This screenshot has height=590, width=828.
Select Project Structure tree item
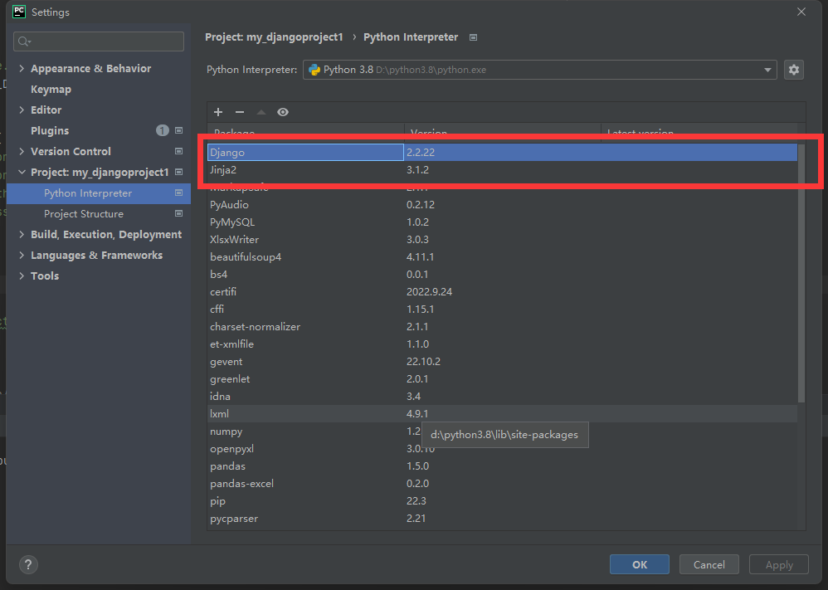point(99,214)
